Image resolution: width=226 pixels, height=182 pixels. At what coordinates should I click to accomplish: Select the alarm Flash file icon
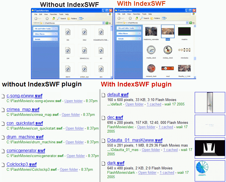point(68,69)
